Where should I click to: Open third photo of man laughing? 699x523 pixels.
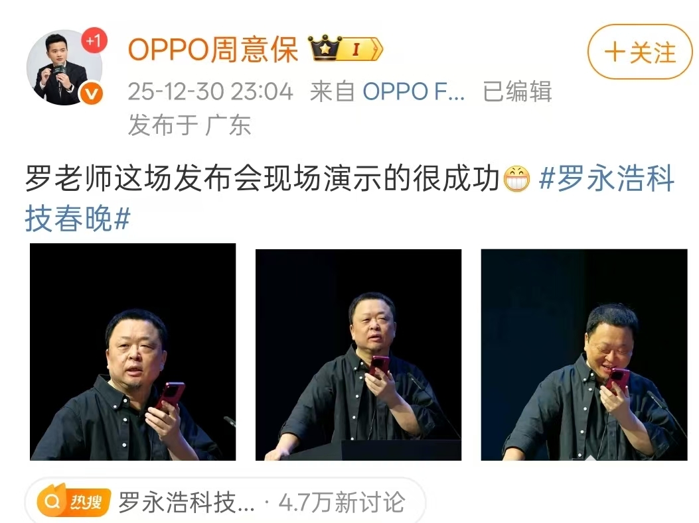click(x=584, y=355)
